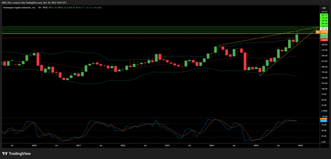Click the 2024 label on time axis
The height and width of the screenshot is (159, 331).
[x=212, y=146]
